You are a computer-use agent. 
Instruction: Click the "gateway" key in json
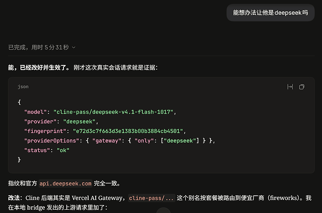(107, 141)
